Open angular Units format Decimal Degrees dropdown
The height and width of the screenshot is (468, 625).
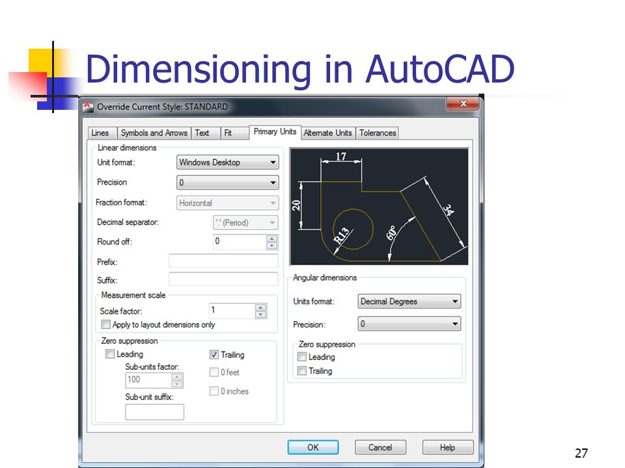click(x=410, y=301)
